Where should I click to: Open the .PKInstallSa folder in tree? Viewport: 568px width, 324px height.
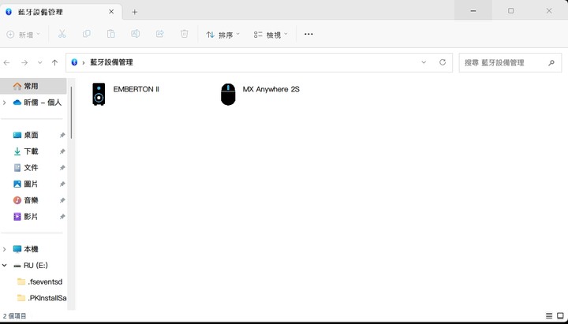click(x=42, y=298)
